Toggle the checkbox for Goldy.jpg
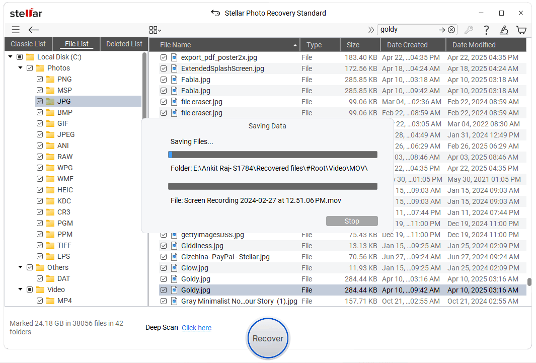The image size is (536, 363). 164,290
